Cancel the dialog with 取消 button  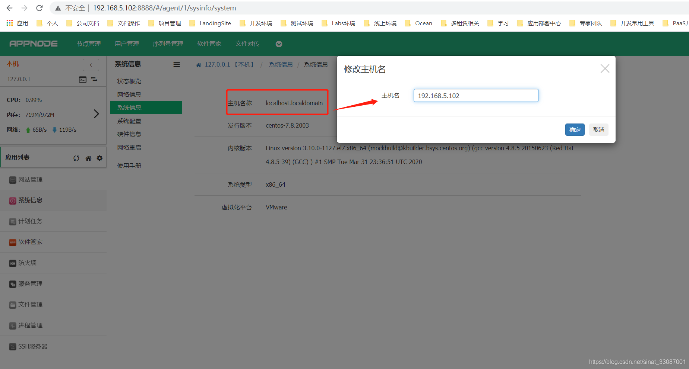click(599, 129)
